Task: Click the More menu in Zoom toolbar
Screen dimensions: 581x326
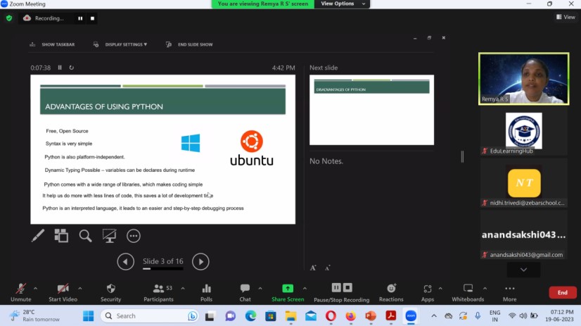Action: click(509, 291)
